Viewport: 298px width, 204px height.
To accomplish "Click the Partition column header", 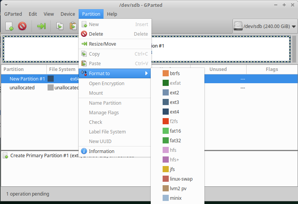I will point(24,69).
